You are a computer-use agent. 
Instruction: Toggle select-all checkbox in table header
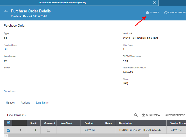8,122
